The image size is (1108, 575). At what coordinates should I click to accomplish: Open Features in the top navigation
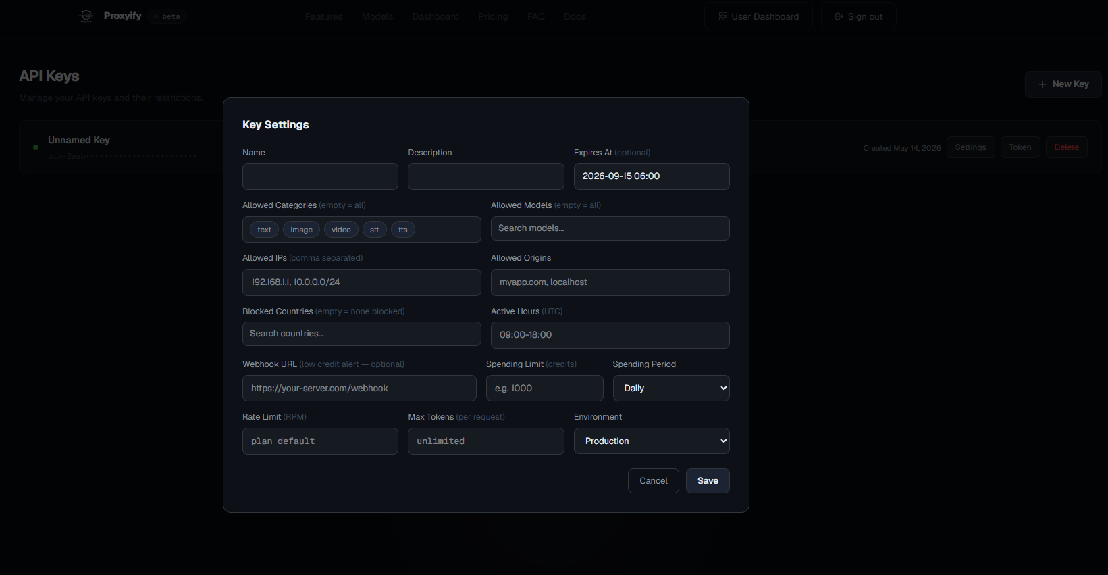click(323, 16)
